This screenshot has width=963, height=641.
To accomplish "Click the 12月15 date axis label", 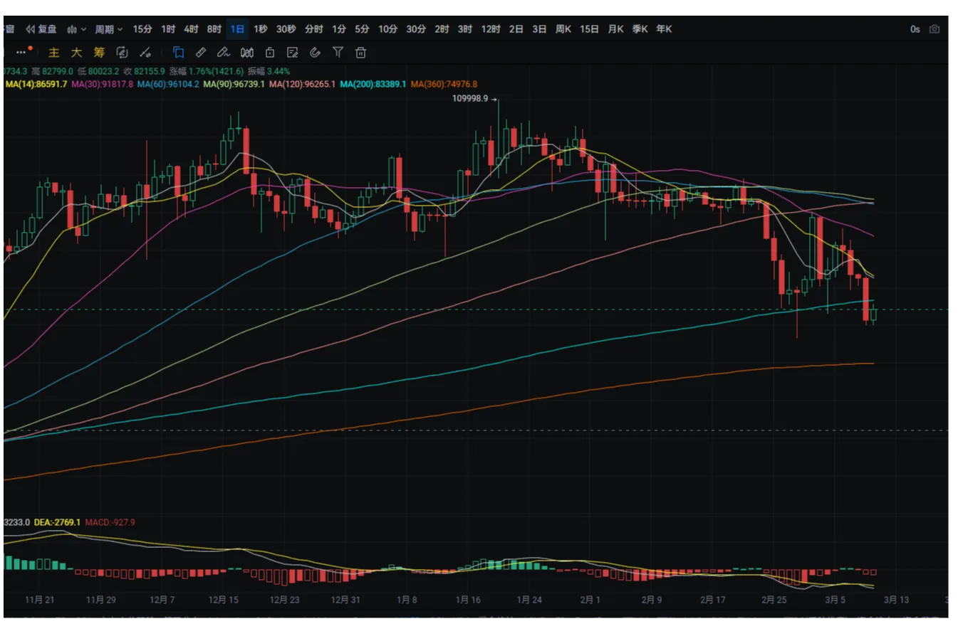I will [224, 600].
